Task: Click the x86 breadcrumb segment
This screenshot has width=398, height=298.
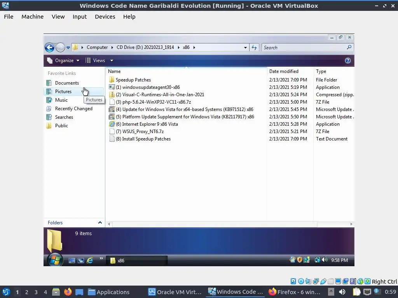Action: (186, 47)
